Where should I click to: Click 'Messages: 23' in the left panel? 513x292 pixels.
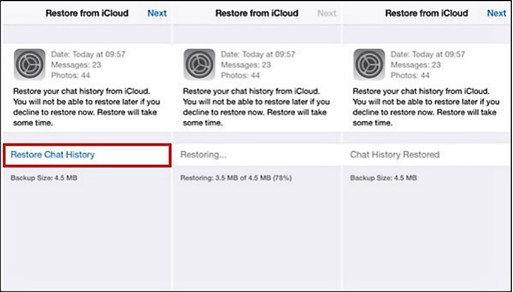[x=76, y=65]
